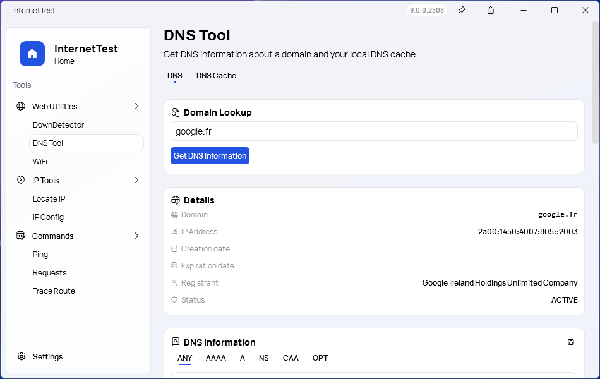Open the Ping command tool
This screenshot has width=600, height=379.
[40, 254]
